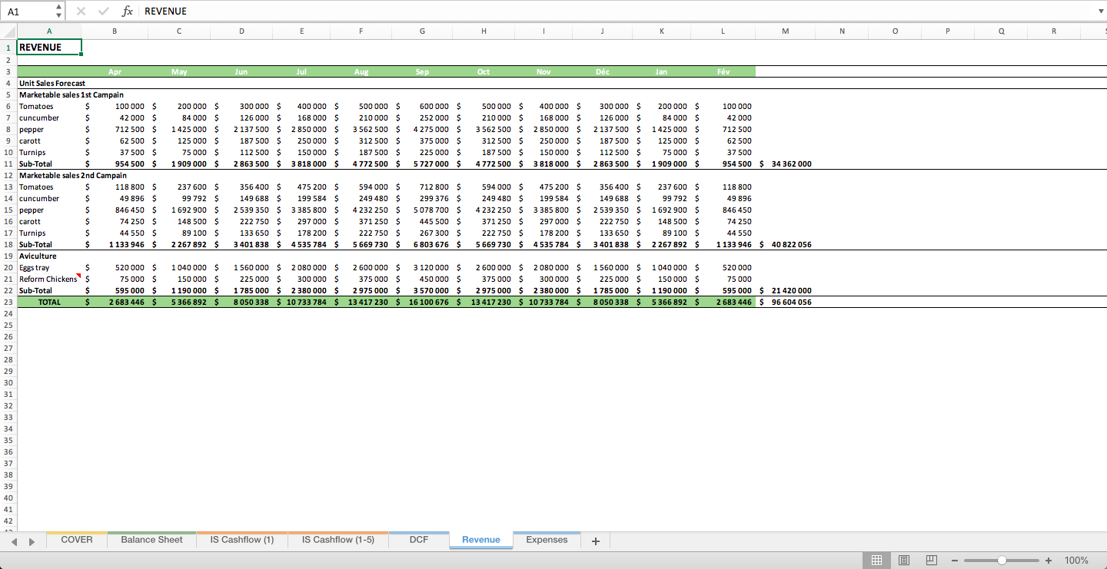Switch to Page Break Preview icon
1107x569 pixels.
pos(931,561)
